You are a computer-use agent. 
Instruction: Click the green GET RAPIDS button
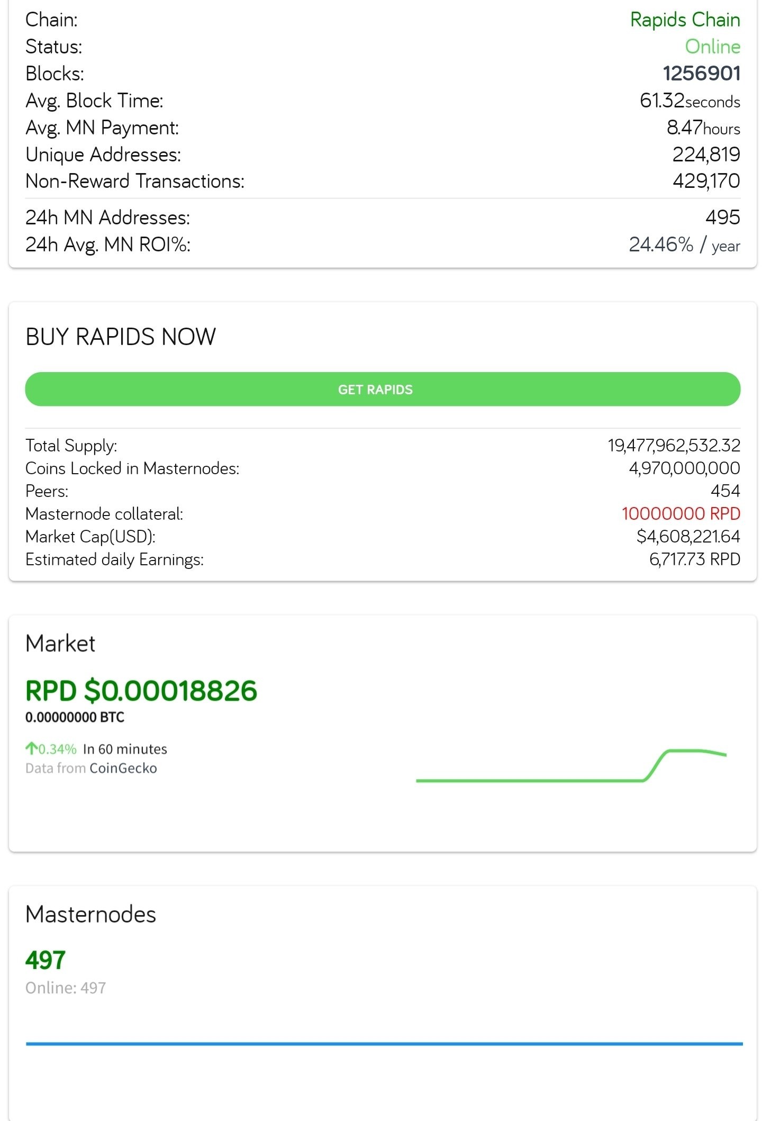pos(383,389)
